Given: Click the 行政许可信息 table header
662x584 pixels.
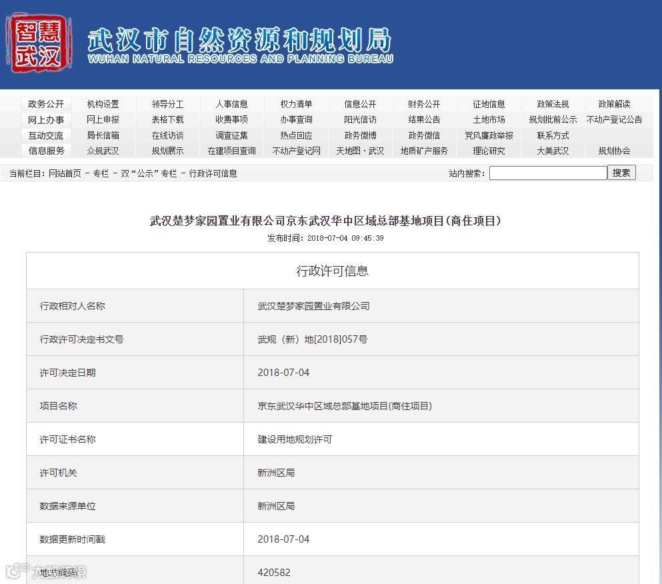Looking at the screenshot, I should [332, 271].
